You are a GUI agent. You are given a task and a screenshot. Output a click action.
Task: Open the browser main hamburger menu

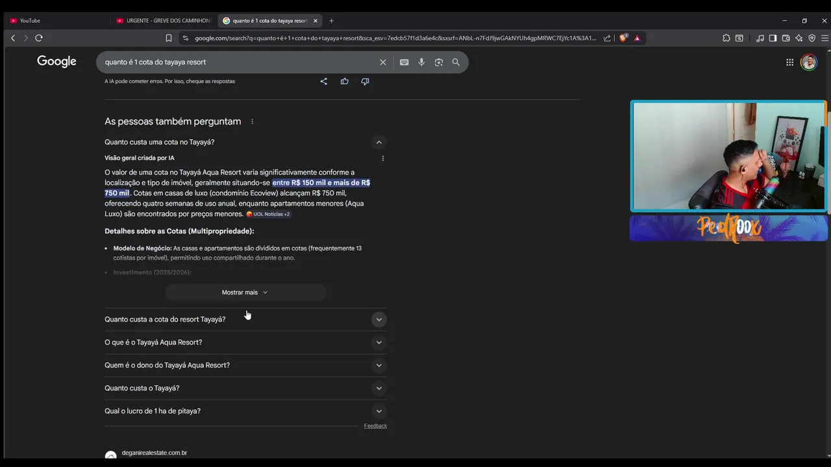tap(825, 38)
